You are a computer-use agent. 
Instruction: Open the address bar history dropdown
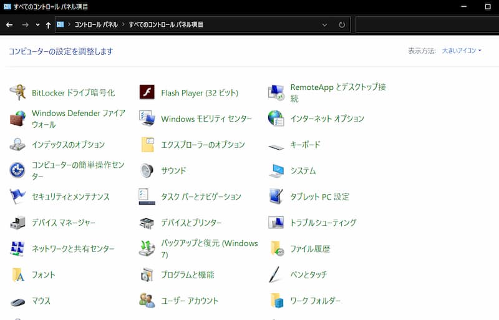[x=324, y=25]
